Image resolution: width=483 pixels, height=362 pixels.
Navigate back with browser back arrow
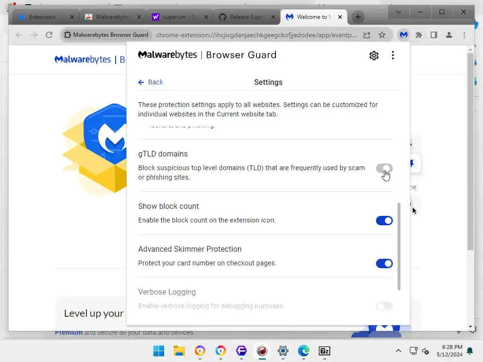(x=19, y=35)
